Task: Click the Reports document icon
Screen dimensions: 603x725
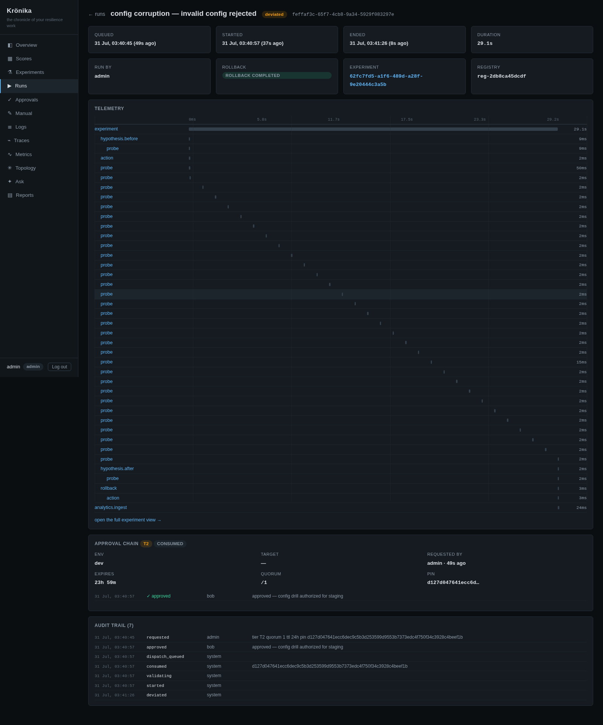Action: pos(10,195)
